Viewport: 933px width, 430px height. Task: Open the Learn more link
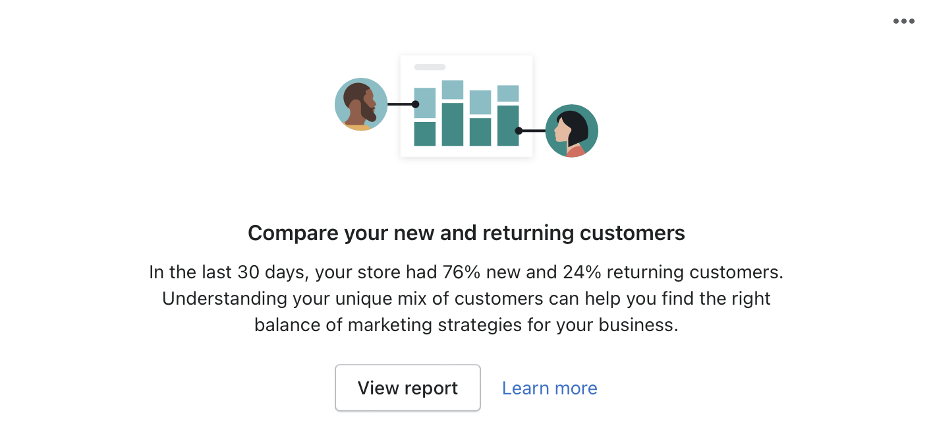point(550,388)
